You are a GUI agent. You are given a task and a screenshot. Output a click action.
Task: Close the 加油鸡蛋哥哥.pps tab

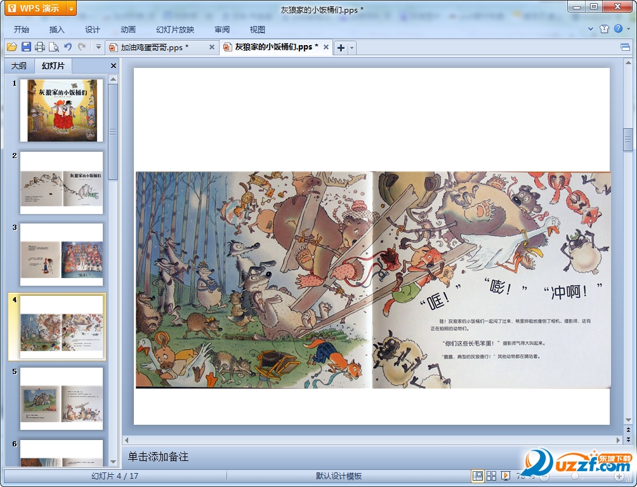(x=212, y=47)
